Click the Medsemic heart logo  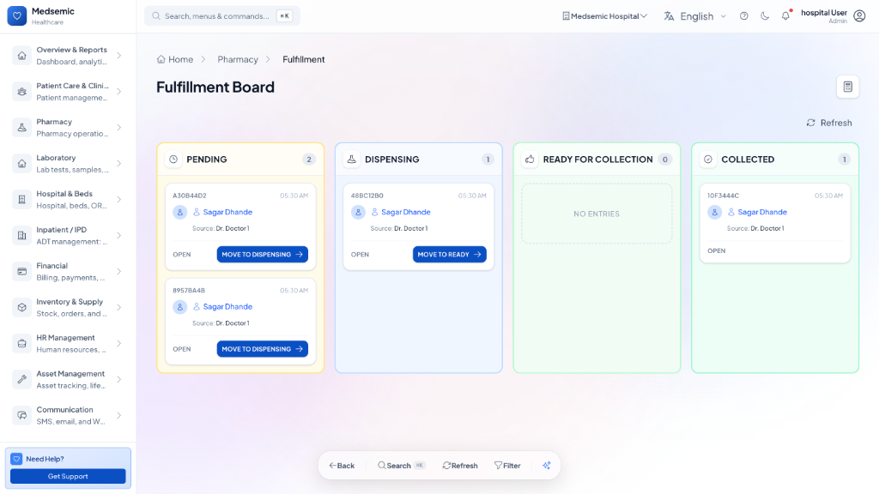point(17,16)
